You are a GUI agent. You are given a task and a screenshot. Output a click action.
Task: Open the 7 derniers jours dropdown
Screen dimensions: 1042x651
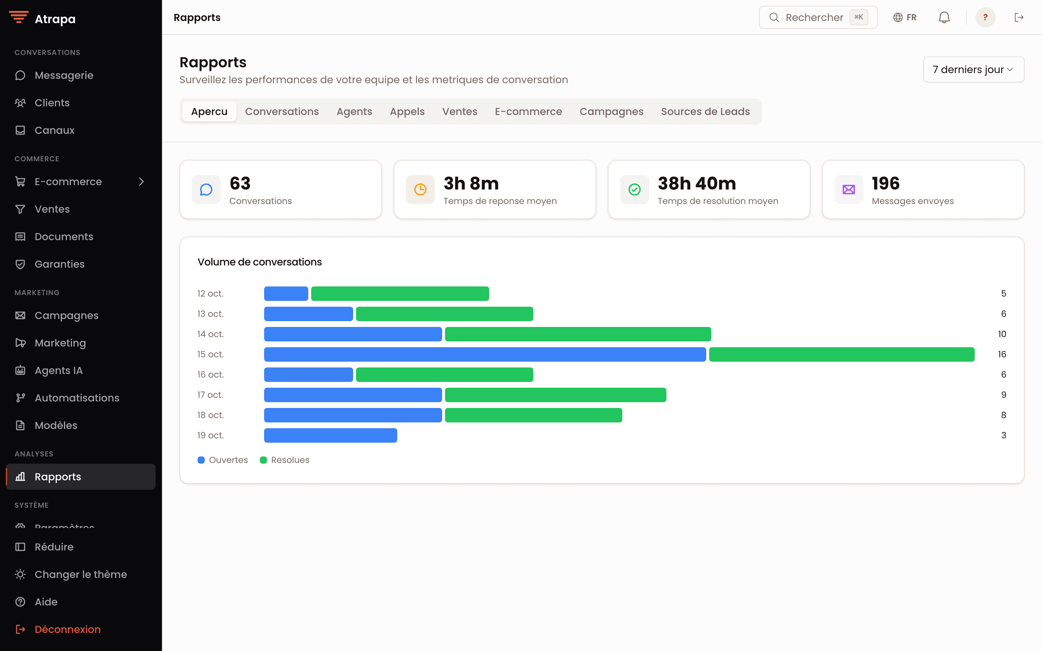(x=974, y=69)
